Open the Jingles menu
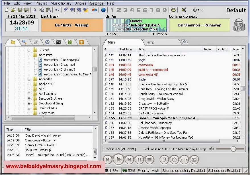The image size is (250, 175). click(x=81, y=3)
